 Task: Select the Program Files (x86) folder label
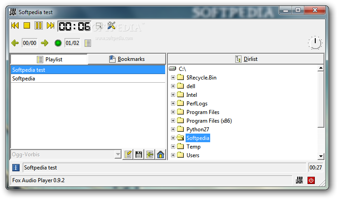(209, 120)
